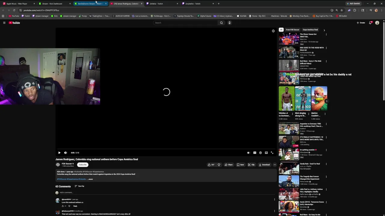Open the KickTalk bookmark
Screen dimensions: 385x216
[x=242, y=16]
